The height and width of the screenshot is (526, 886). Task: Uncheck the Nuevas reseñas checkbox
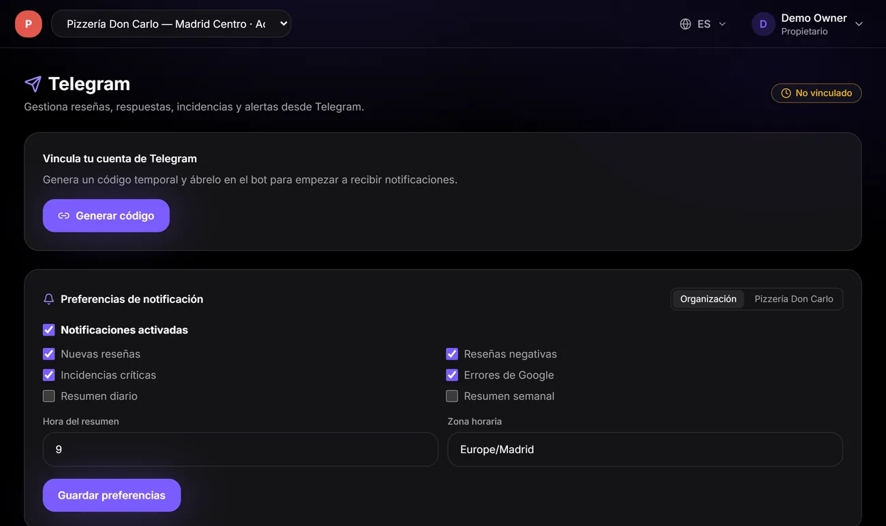click(x=48, y=354)
